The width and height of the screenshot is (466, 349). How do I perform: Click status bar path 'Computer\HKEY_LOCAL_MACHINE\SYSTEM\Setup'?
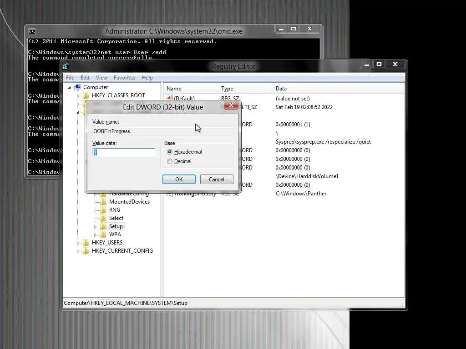click(x=126, y=303)
